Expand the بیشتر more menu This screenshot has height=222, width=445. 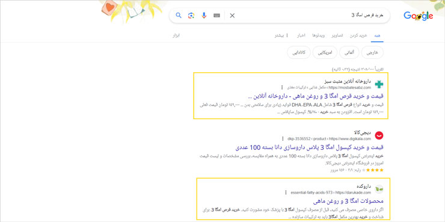pyautogui.click(x=281, y=35)
